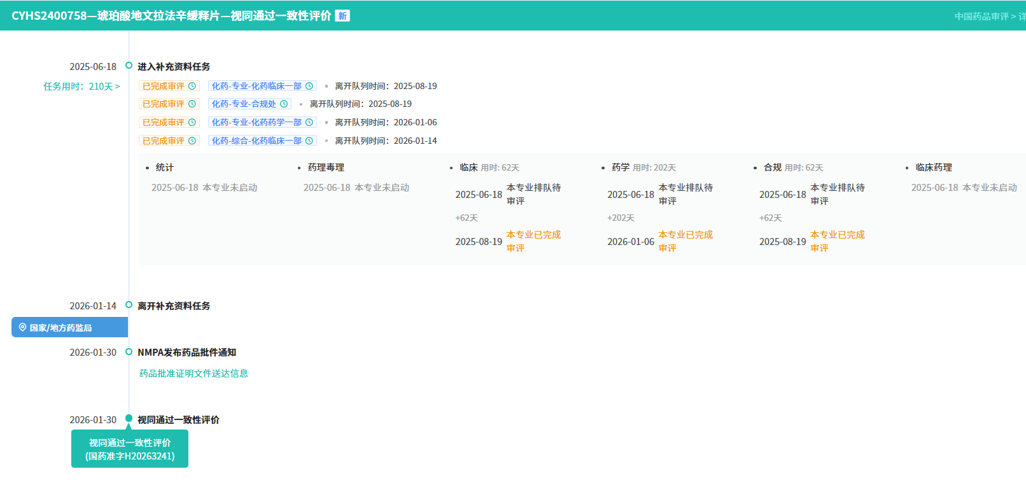
Task: Click timeline marker for 离开补充资料任务
Action: coord(129,305)
